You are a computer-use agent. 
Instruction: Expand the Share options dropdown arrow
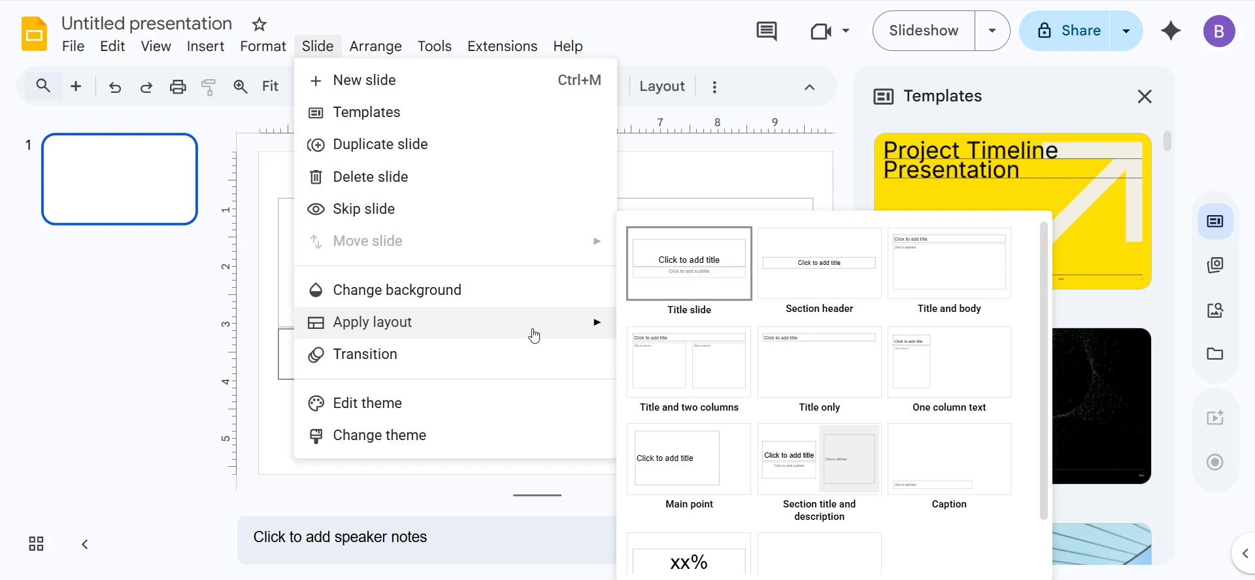point(1126,31)
